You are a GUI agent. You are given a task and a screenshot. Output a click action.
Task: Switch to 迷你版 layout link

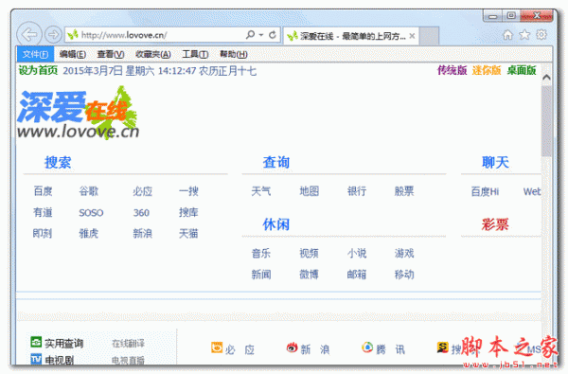[487, 70]
